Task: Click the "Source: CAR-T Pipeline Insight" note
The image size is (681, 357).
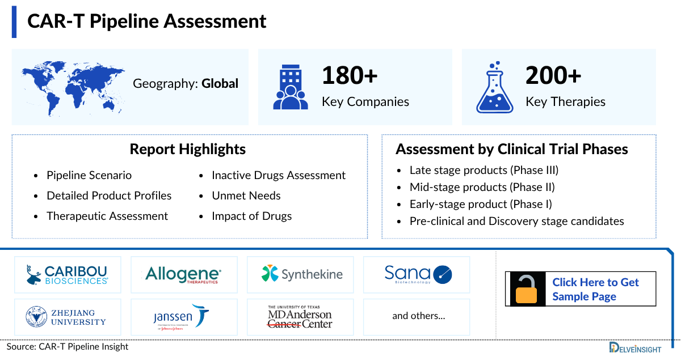Action: click(68, 347)
